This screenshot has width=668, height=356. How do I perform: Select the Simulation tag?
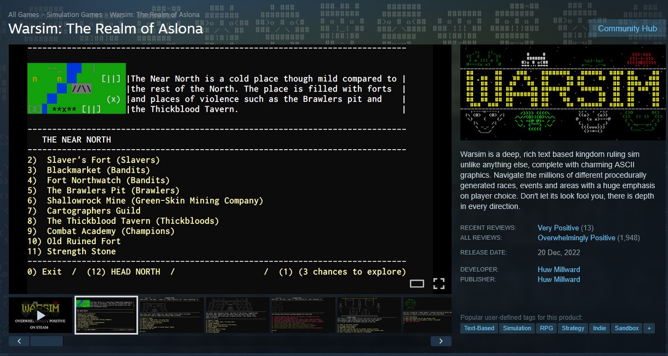(x=517, y=328)
